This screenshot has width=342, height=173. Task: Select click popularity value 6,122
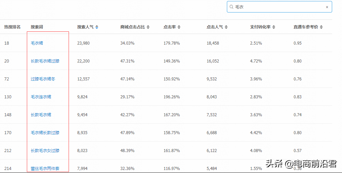click(212, 151)
